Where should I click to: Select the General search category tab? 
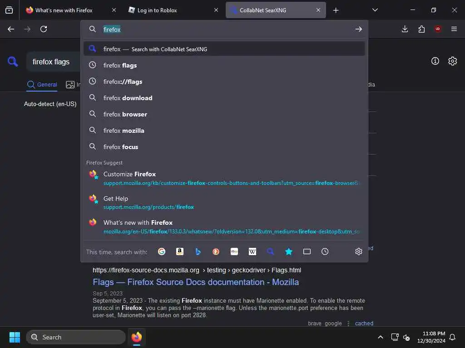tap(42, 85)
